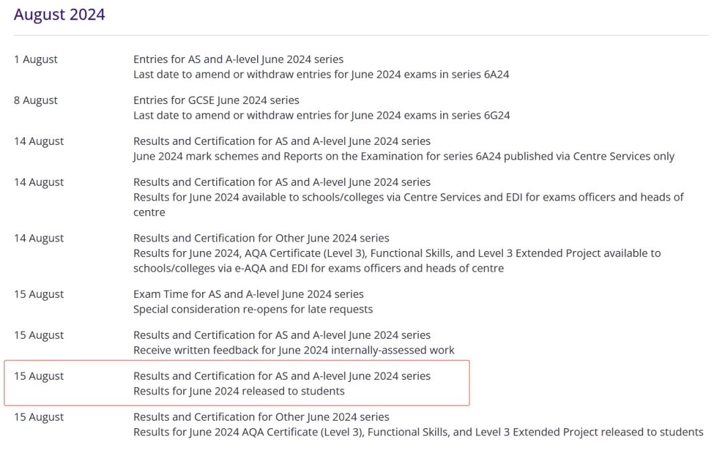Click 'Results for June 2024 released to students'

coord(238,391)
